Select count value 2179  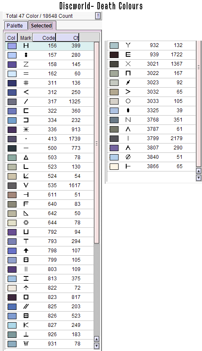coord(177,138)
